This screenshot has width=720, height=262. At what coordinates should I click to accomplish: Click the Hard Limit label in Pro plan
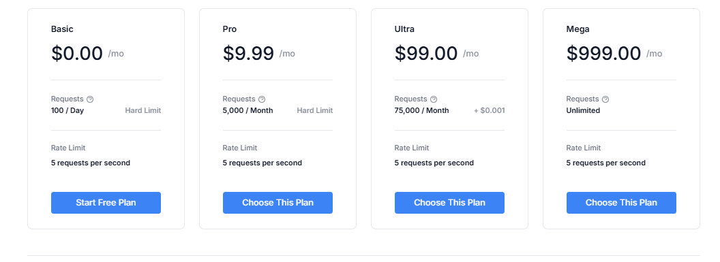(314, 110)
